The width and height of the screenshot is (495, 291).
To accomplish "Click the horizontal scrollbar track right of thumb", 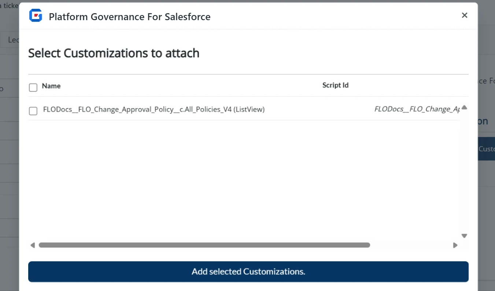I will (x=410, y=245).
